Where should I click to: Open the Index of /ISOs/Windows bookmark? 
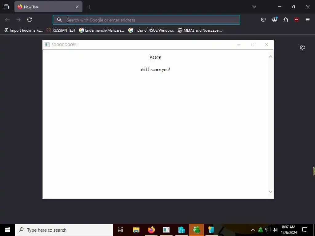(x=151, y=30)
